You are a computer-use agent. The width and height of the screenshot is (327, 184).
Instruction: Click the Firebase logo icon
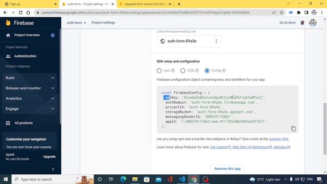tap(8, 22)
